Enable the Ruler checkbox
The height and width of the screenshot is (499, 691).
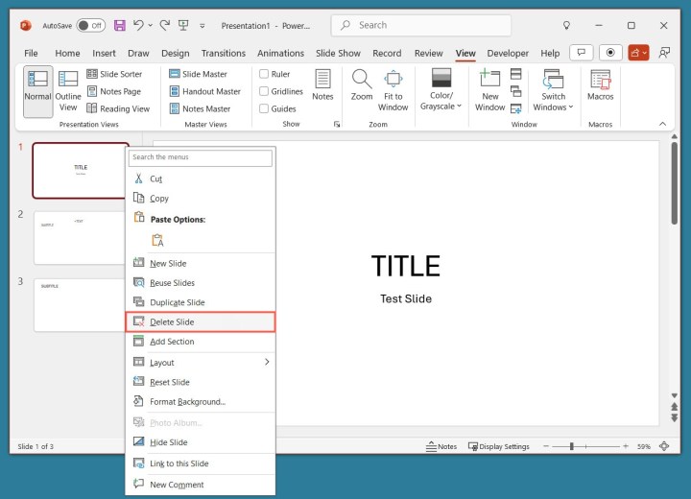coord(264,74)
